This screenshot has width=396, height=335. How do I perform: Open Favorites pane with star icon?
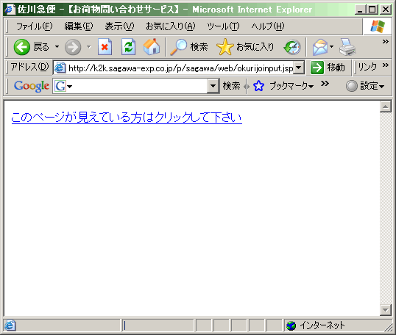click(x=225, y=47)
